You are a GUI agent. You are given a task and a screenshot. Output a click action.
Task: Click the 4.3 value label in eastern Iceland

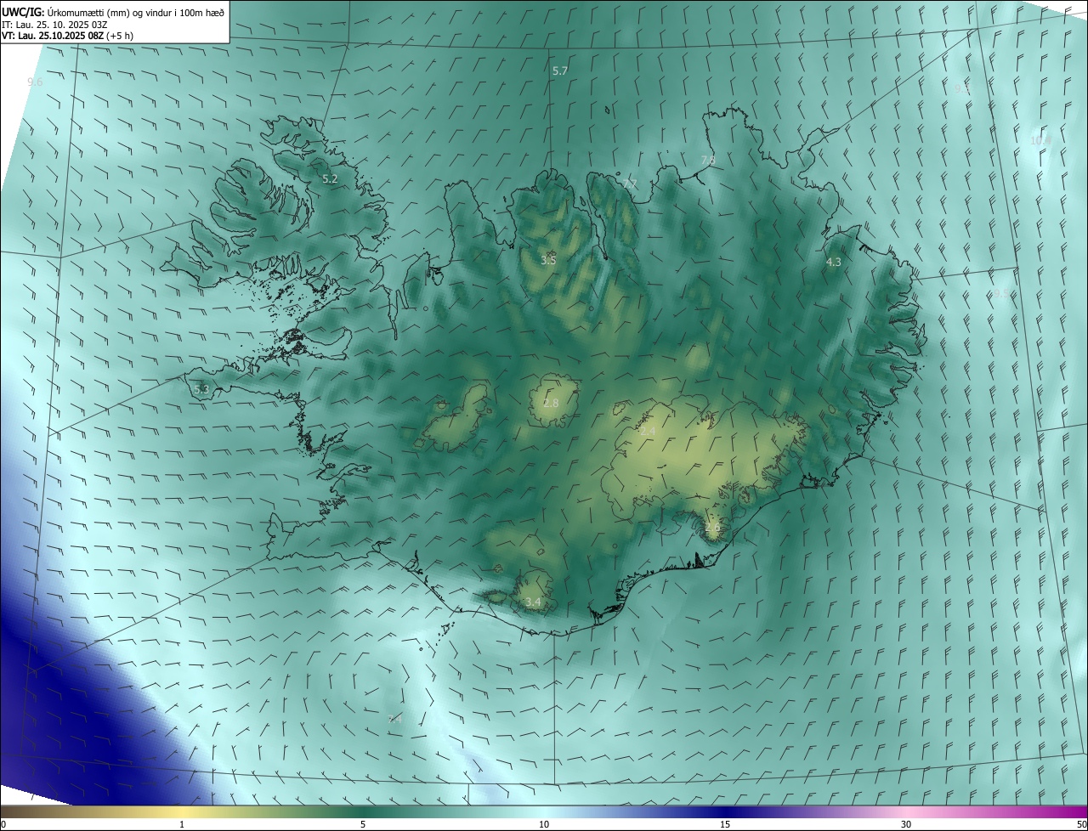click(x=834, y=263)
